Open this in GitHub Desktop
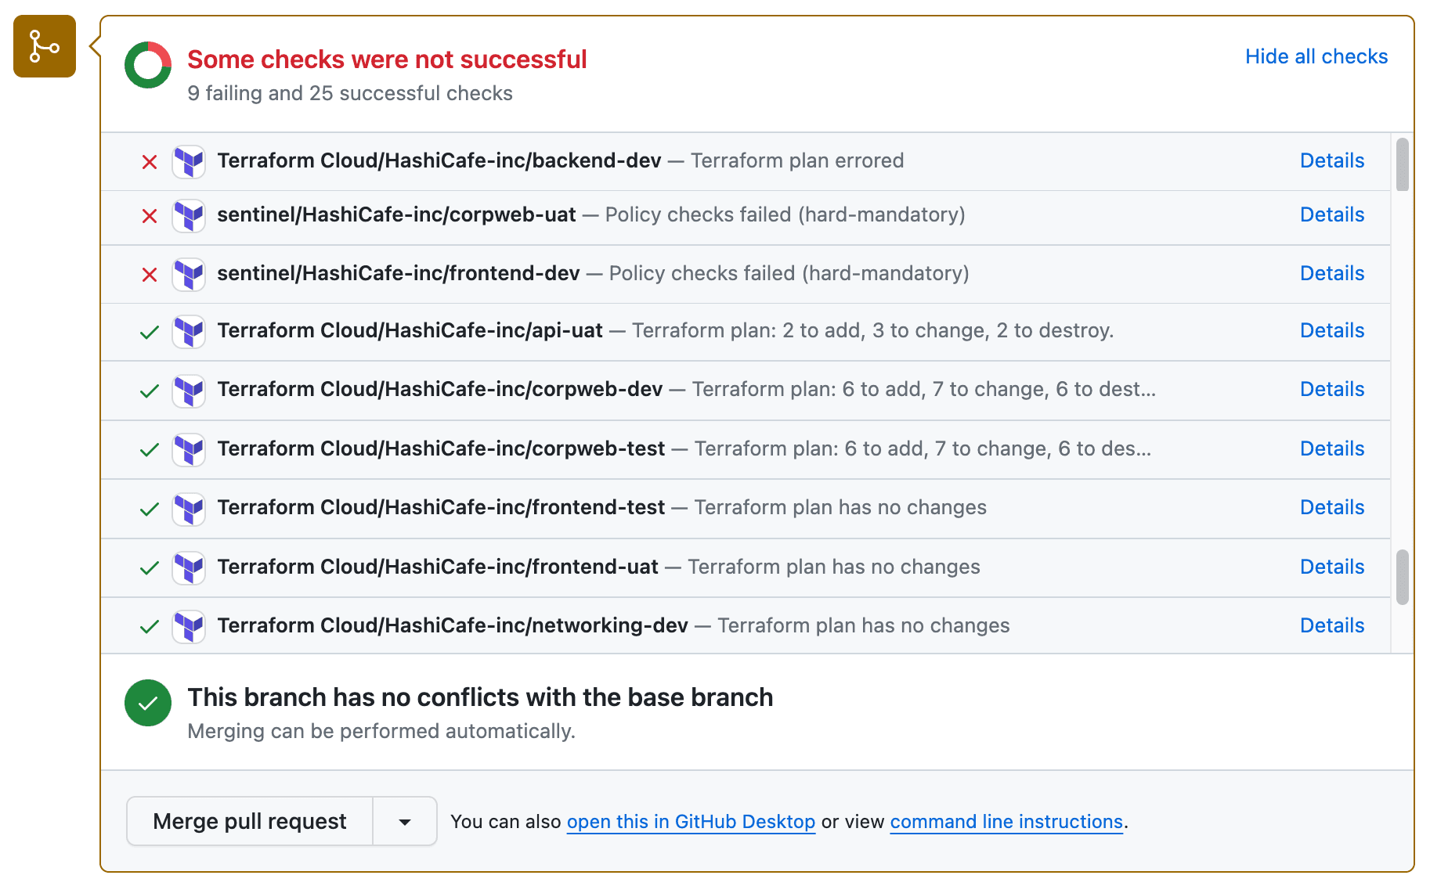The height and width of the screenshot is (886, 1430). coord(690,822)
